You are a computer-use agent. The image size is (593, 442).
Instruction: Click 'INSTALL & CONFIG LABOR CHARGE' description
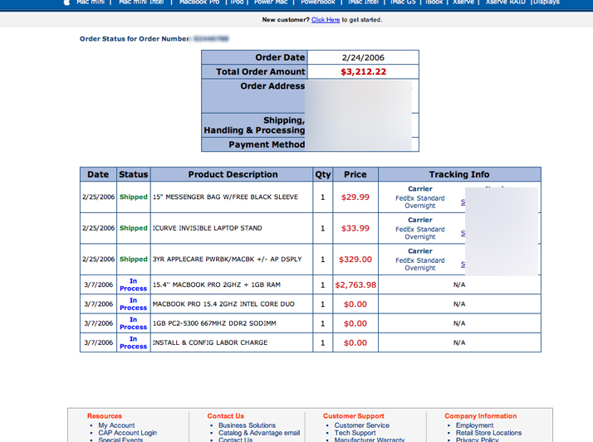(210, 342)
